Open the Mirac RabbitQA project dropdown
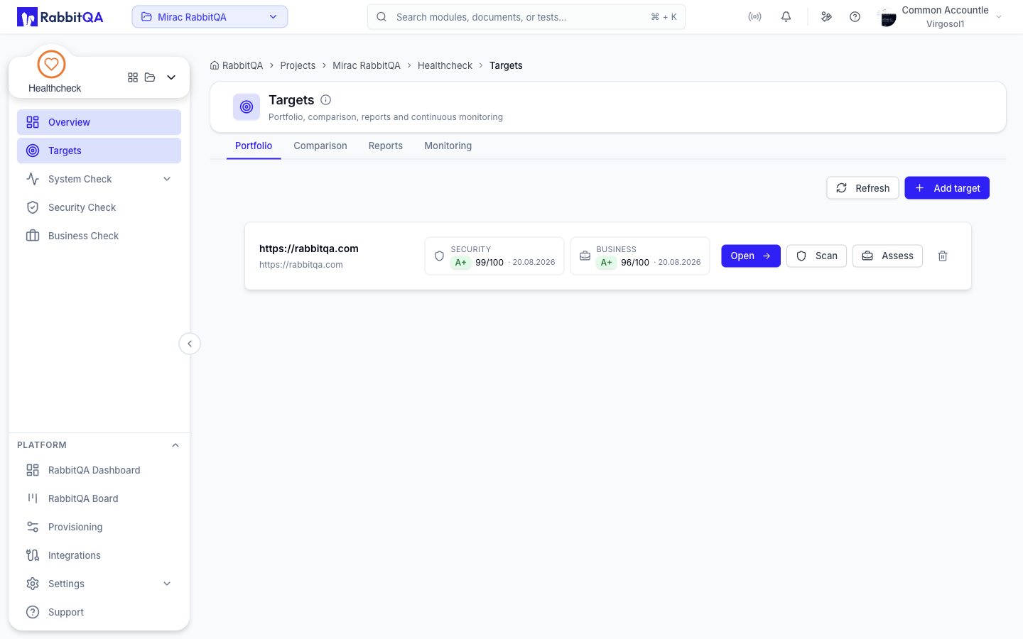 [x=210, y=17]
